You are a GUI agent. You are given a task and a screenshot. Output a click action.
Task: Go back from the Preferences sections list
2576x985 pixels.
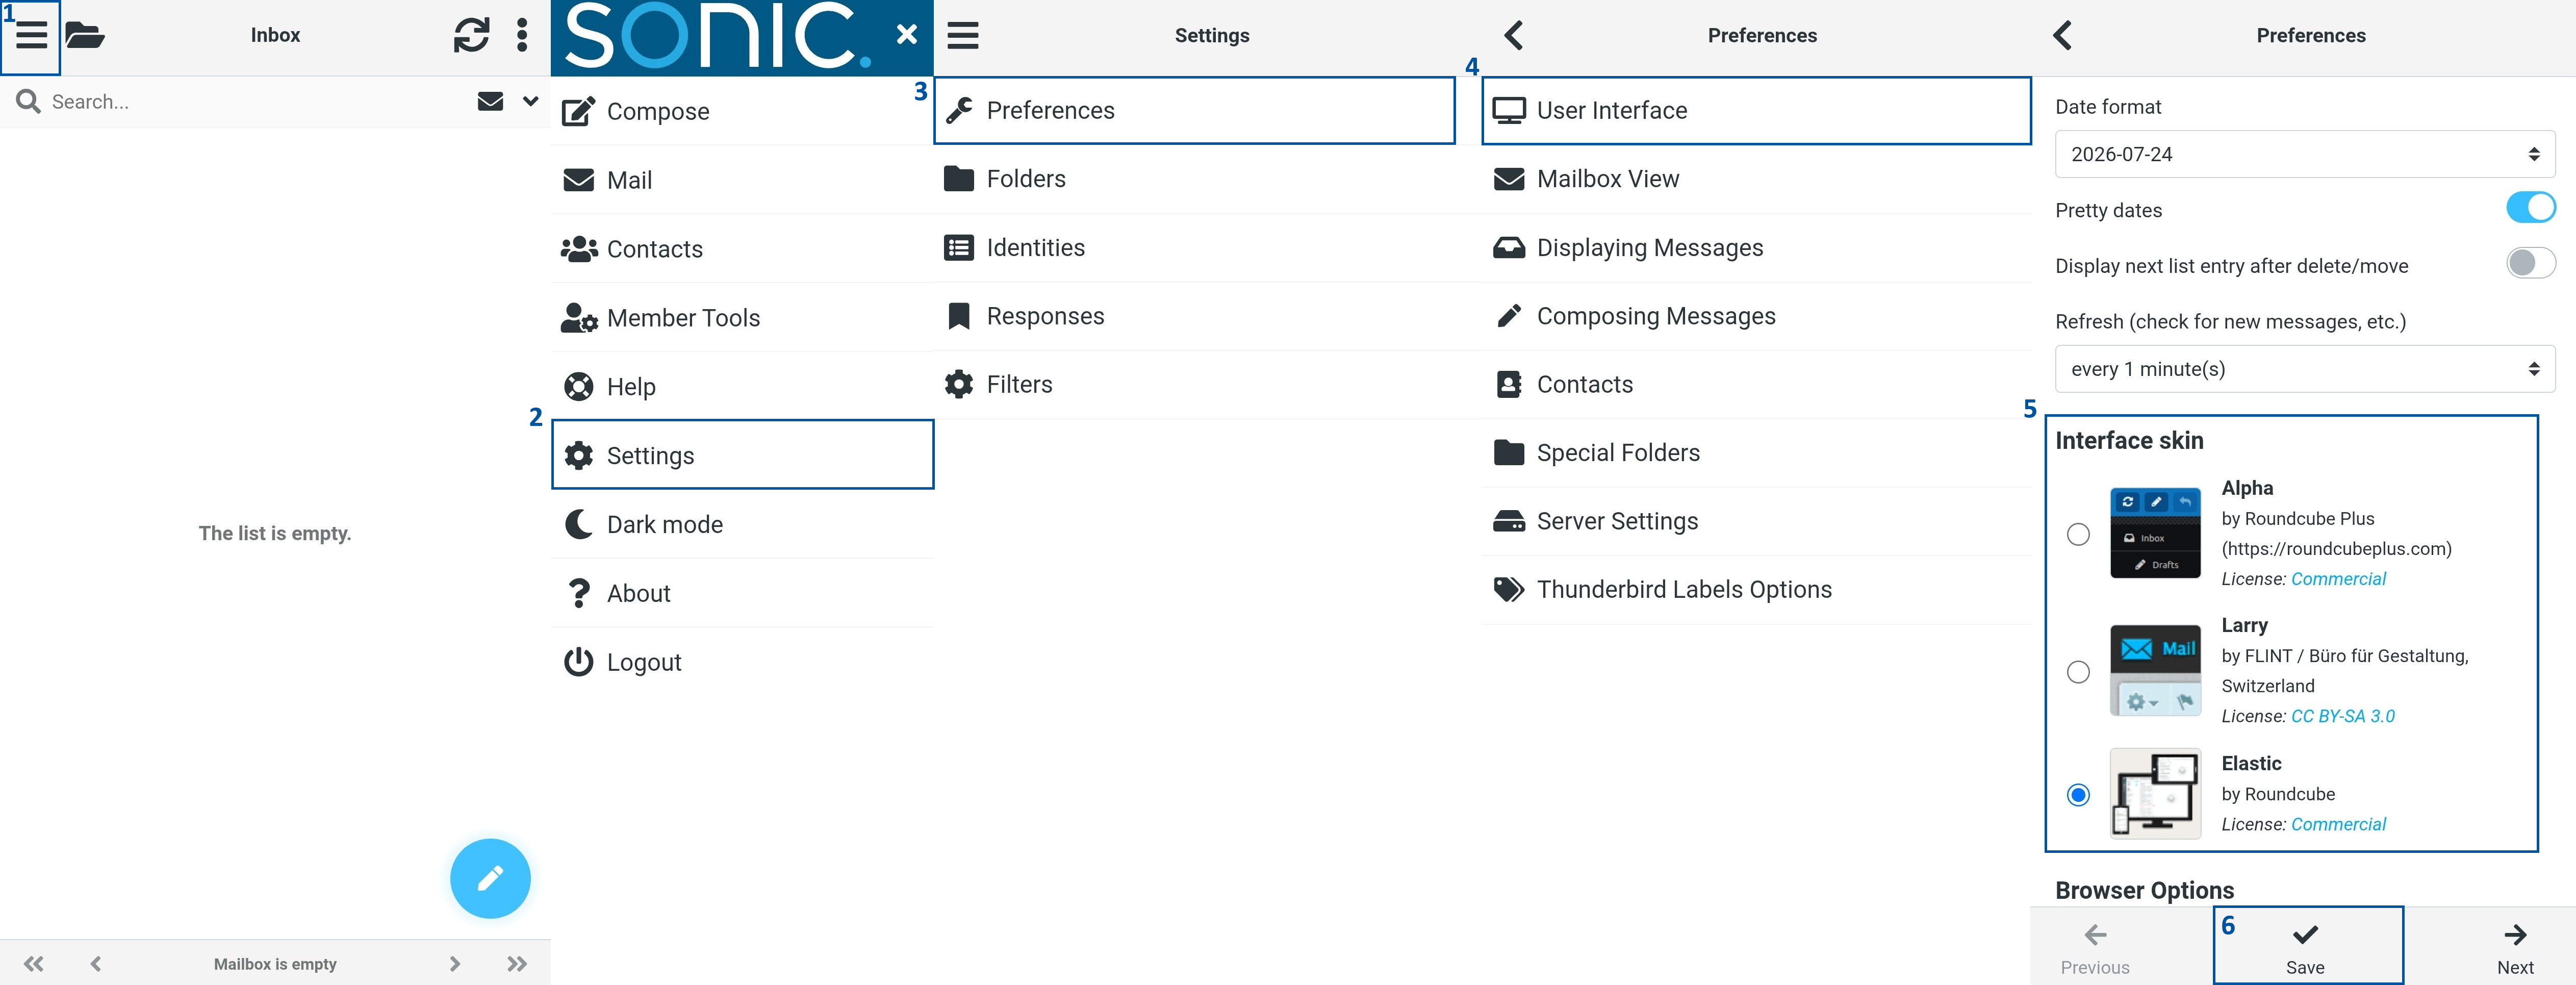pos(1514,35)
